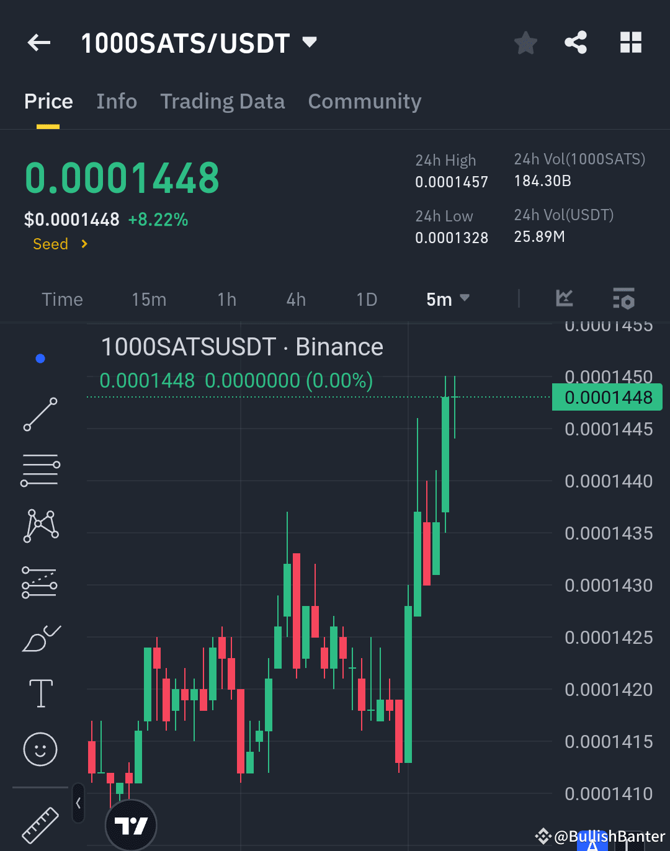Viewport: 670px width, 851px height.
Task: Open the pattern drawing tool
Action: [x=40, y=525]
